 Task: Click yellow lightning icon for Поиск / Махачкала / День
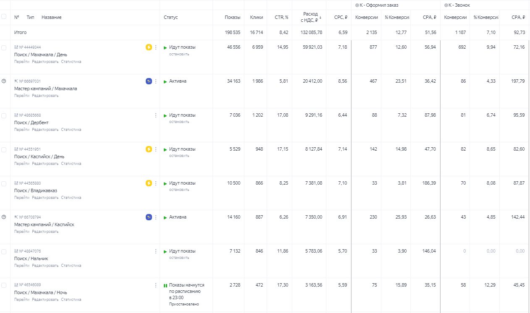pyautogui.click(x=149, y=47)
